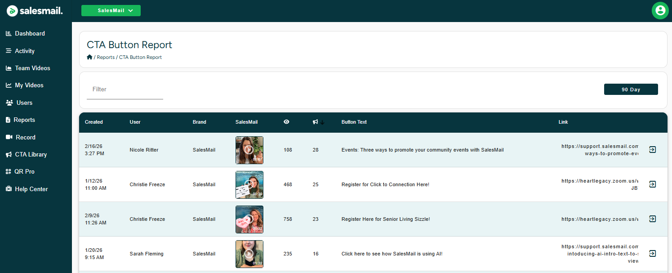The width and height of the screenshot is (672, 273).
Task: Sort table by Created column header
Action: click(93, 122)
